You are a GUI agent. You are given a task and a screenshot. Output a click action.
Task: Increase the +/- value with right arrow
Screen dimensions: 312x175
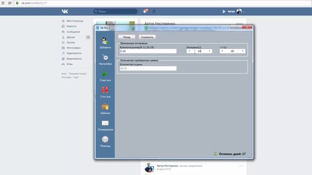pos(243,51)
